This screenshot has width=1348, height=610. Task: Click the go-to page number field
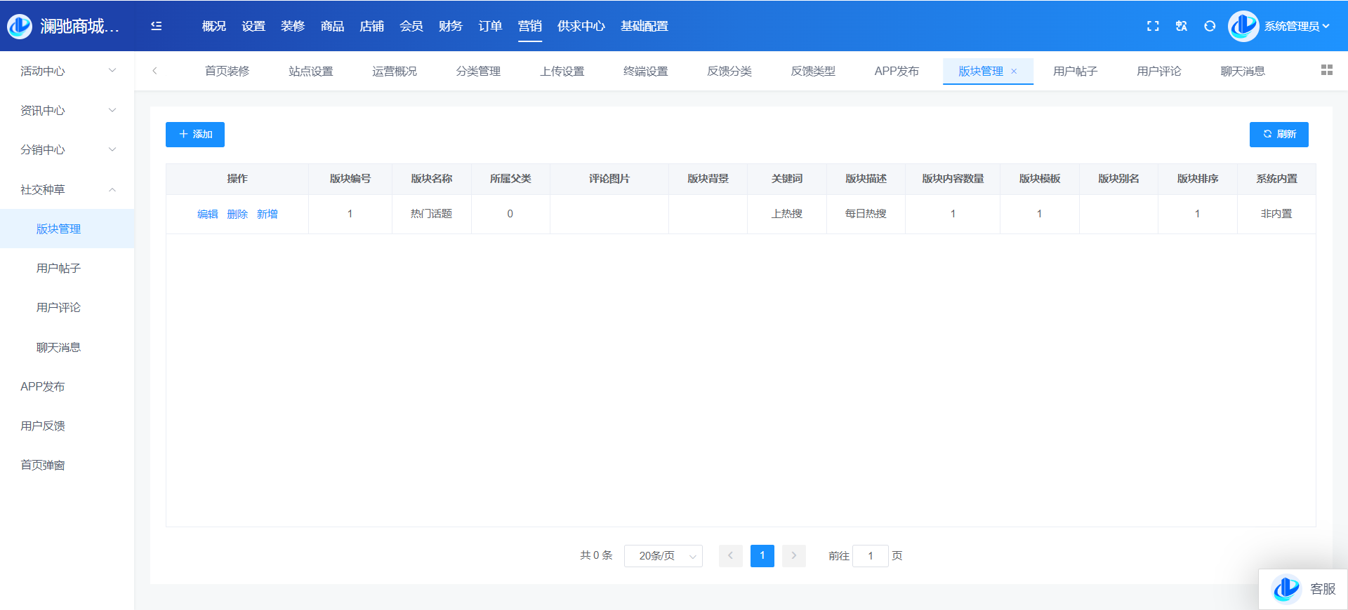click(870, 556)
